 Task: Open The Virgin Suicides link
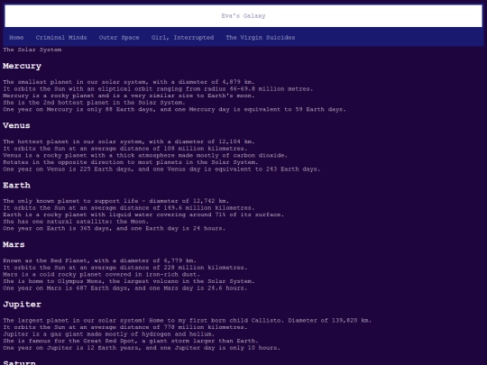click(261, 38)
